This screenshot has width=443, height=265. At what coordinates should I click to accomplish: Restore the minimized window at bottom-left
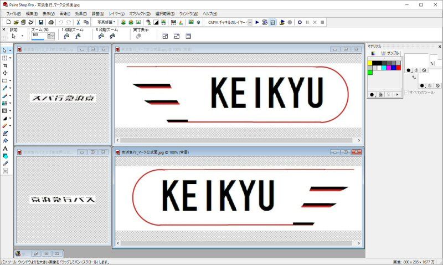(35, 253)
